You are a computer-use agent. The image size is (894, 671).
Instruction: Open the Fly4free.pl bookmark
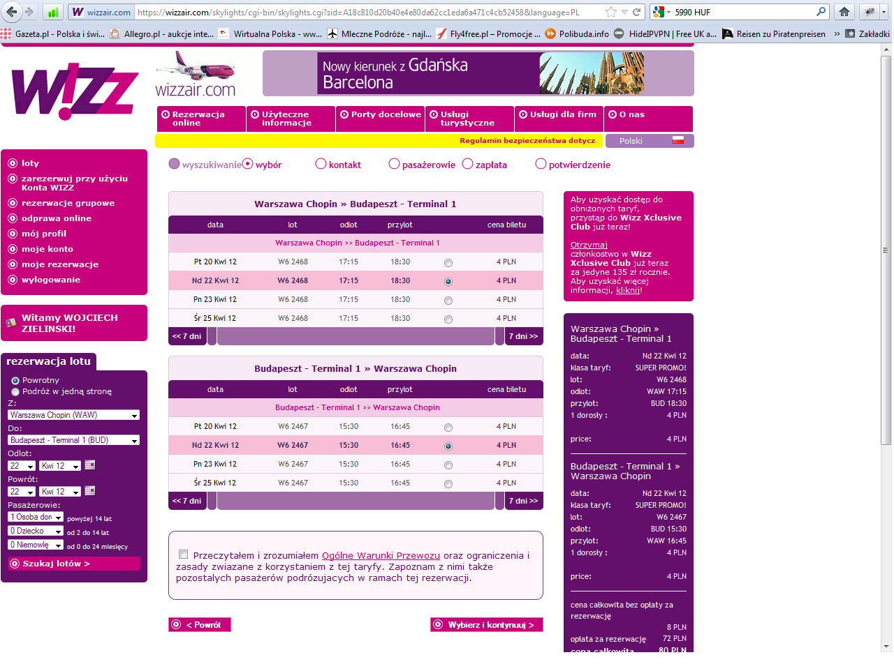(x=488, y=33)
